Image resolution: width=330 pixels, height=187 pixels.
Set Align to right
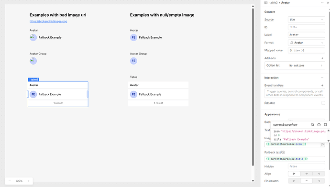[319, 174]
